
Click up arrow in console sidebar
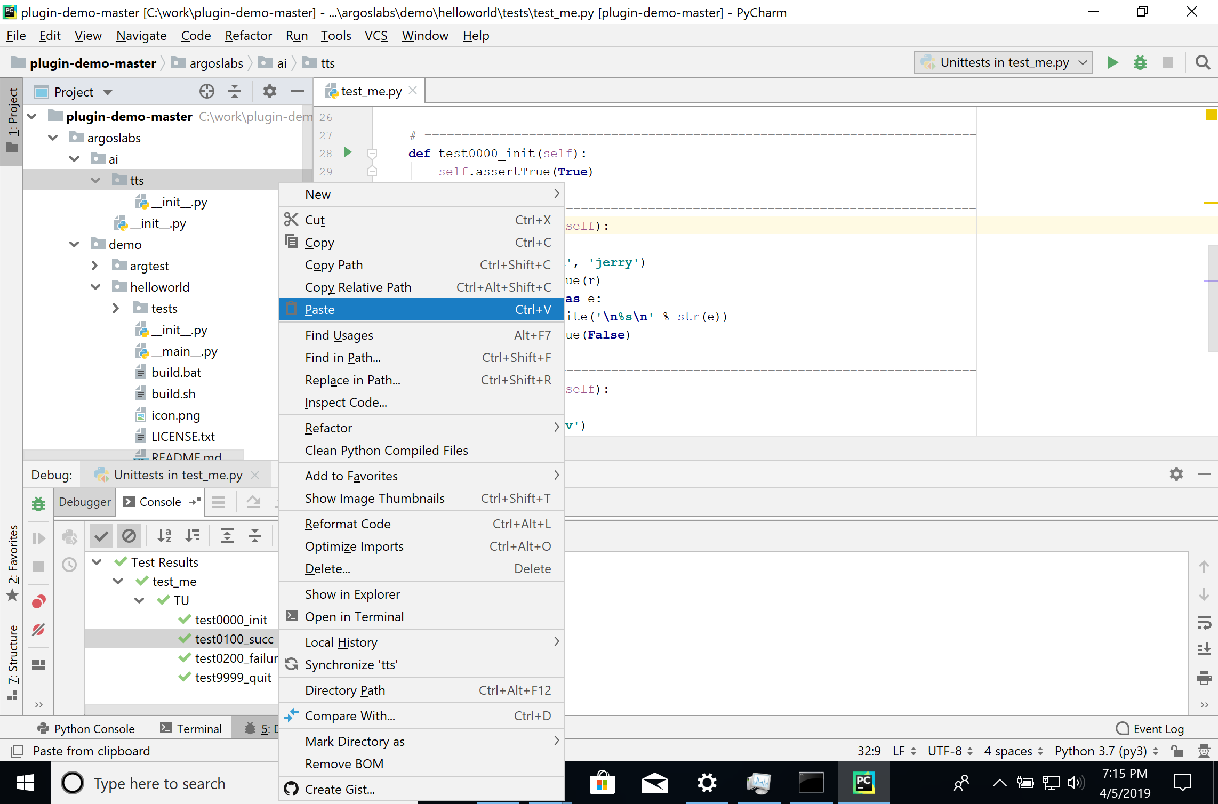pos(1204,567)
